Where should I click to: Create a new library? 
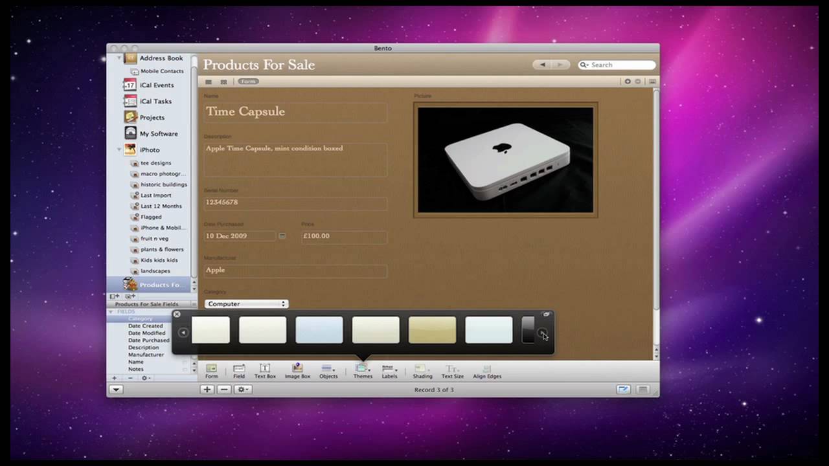tap(114, 296)
